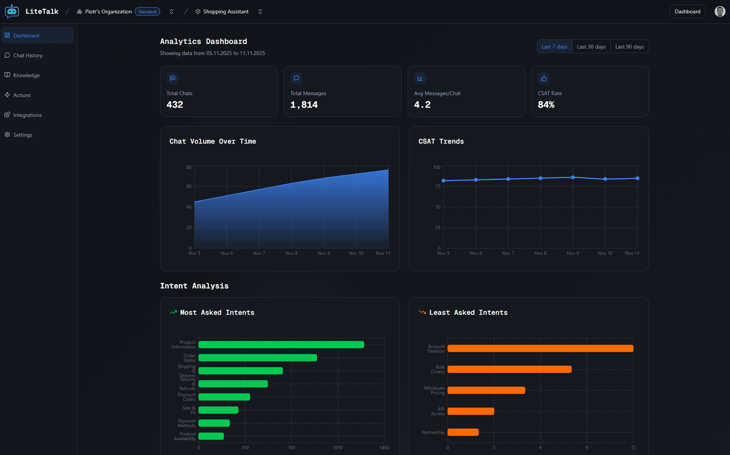
Task: Open the user avatar menu
Action: coord(719,11)
